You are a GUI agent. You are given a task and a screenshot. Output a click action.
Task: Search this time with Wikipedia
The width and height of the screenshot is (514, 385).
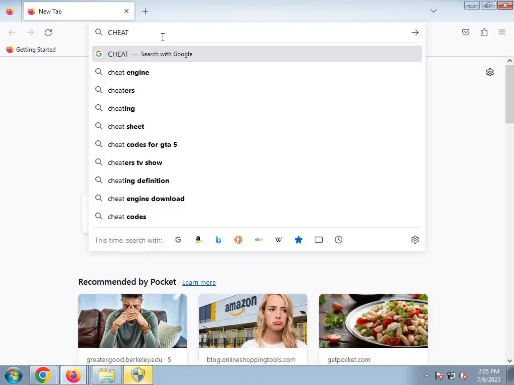[279, 240]
